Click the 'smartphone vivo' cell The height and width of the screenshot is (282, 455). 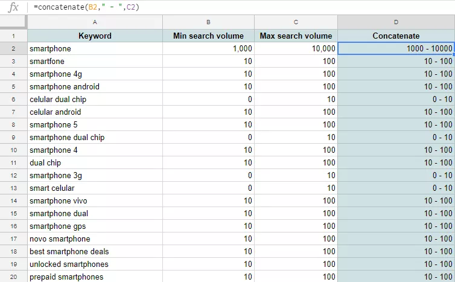point(95,200)
